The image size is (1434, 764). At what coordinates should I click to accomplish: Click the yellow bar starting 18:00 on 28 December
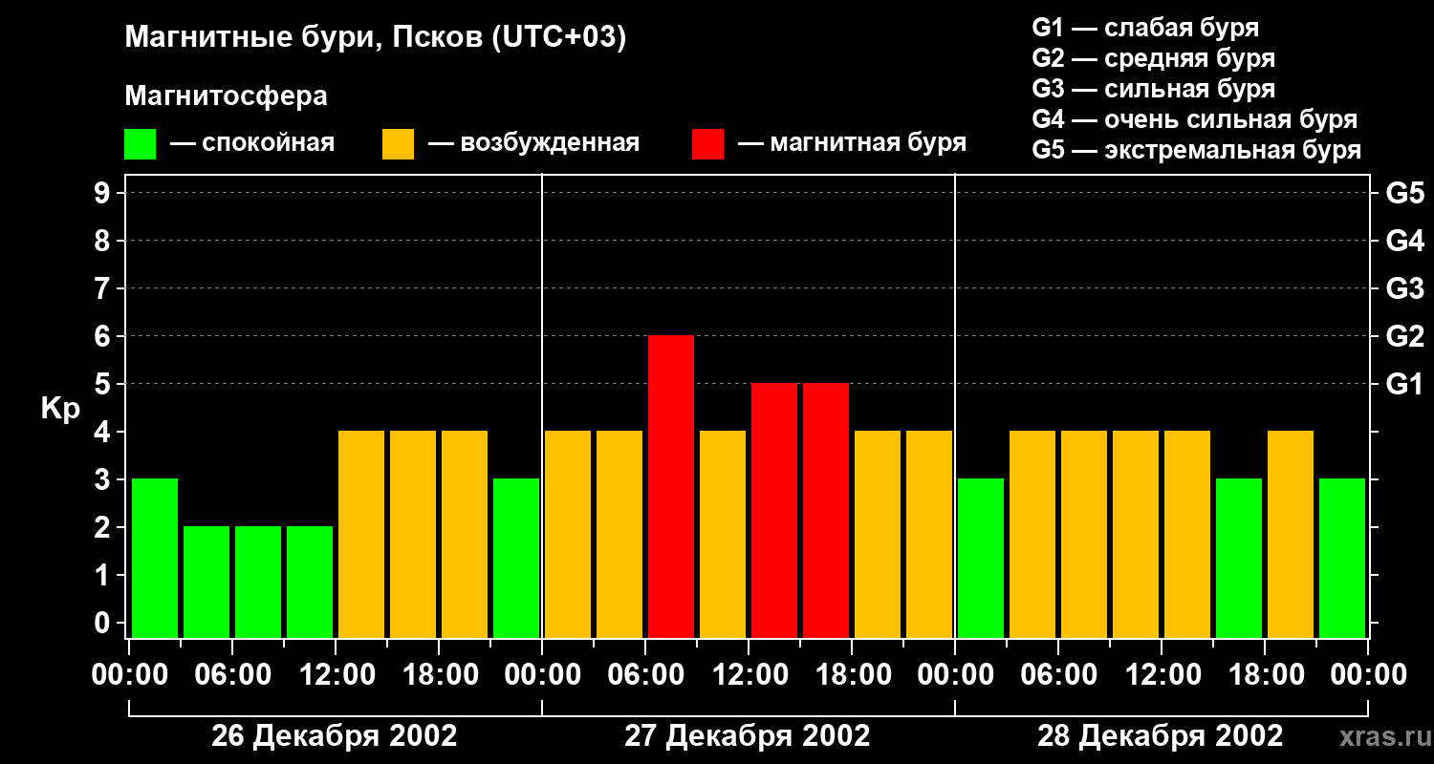(1291, 534)
